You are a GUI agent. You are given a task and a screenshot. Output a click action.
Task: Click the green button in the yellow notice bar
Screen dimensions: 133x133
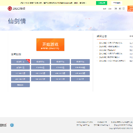pyautogui.click(x=102, y=3)
